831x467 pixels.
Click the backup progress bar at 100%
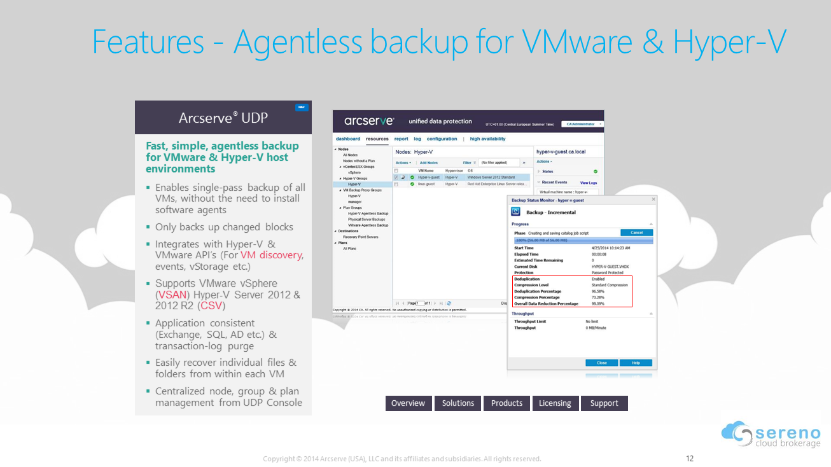pyautogui.click(x=582, y=240)
